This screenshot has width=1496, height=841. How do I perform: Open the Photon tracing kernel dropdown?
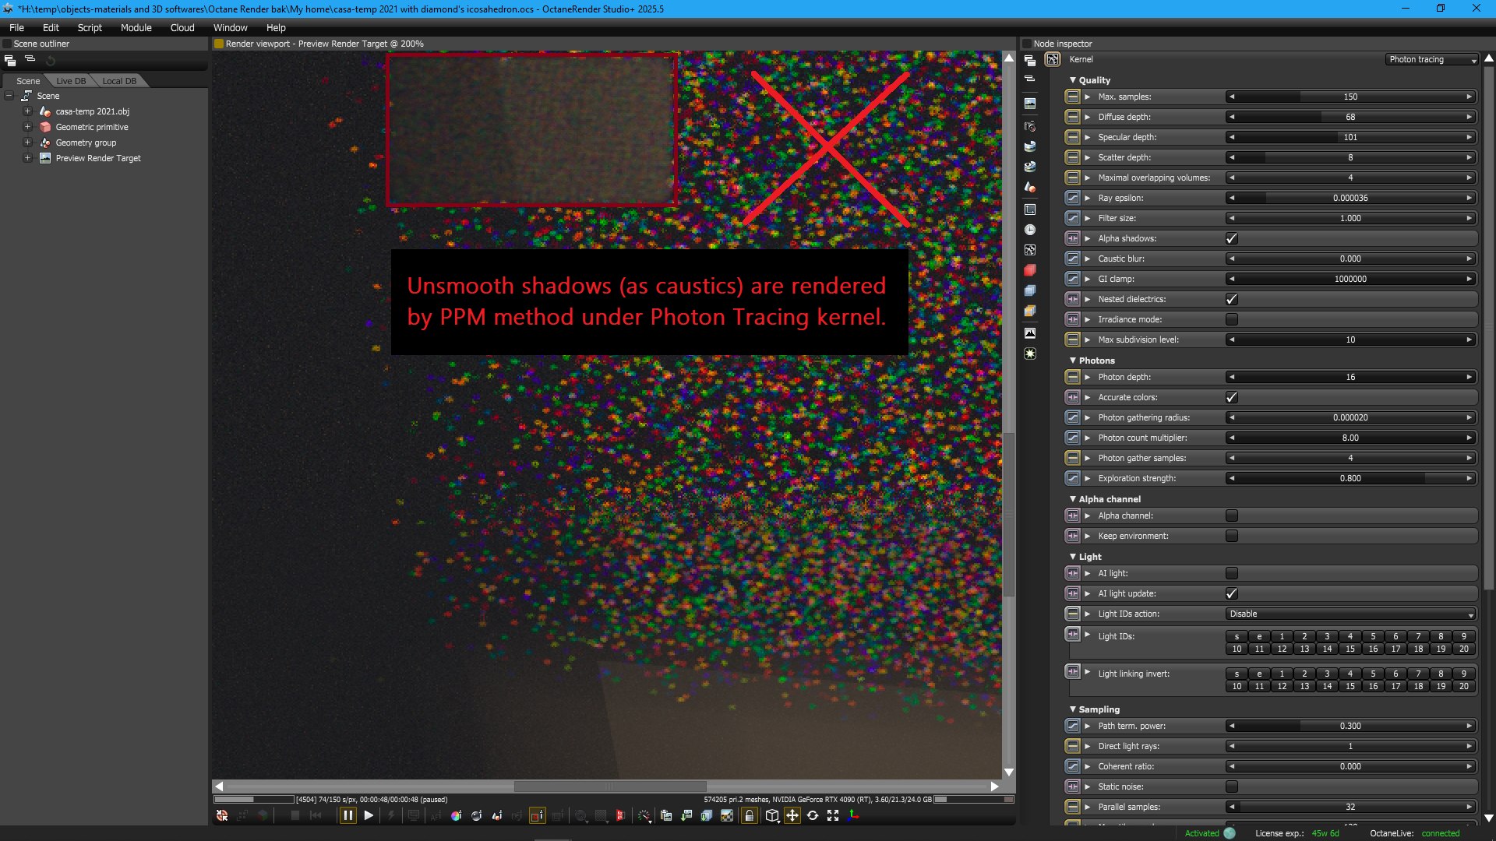(x=1431, y=59)
